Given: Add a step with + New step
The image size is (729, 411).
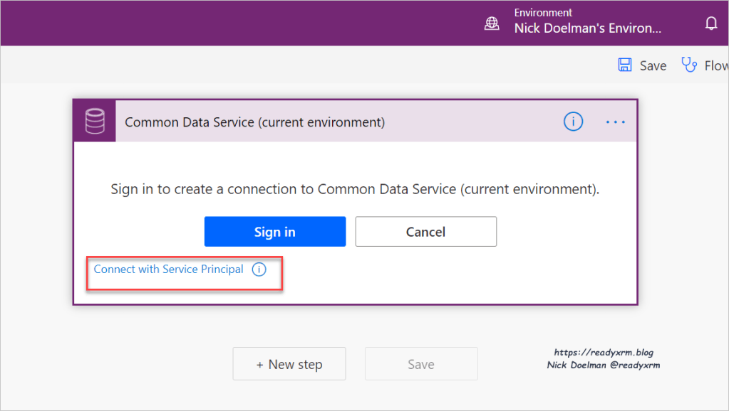Looking at the screenshot, I should tap(289, 364).
